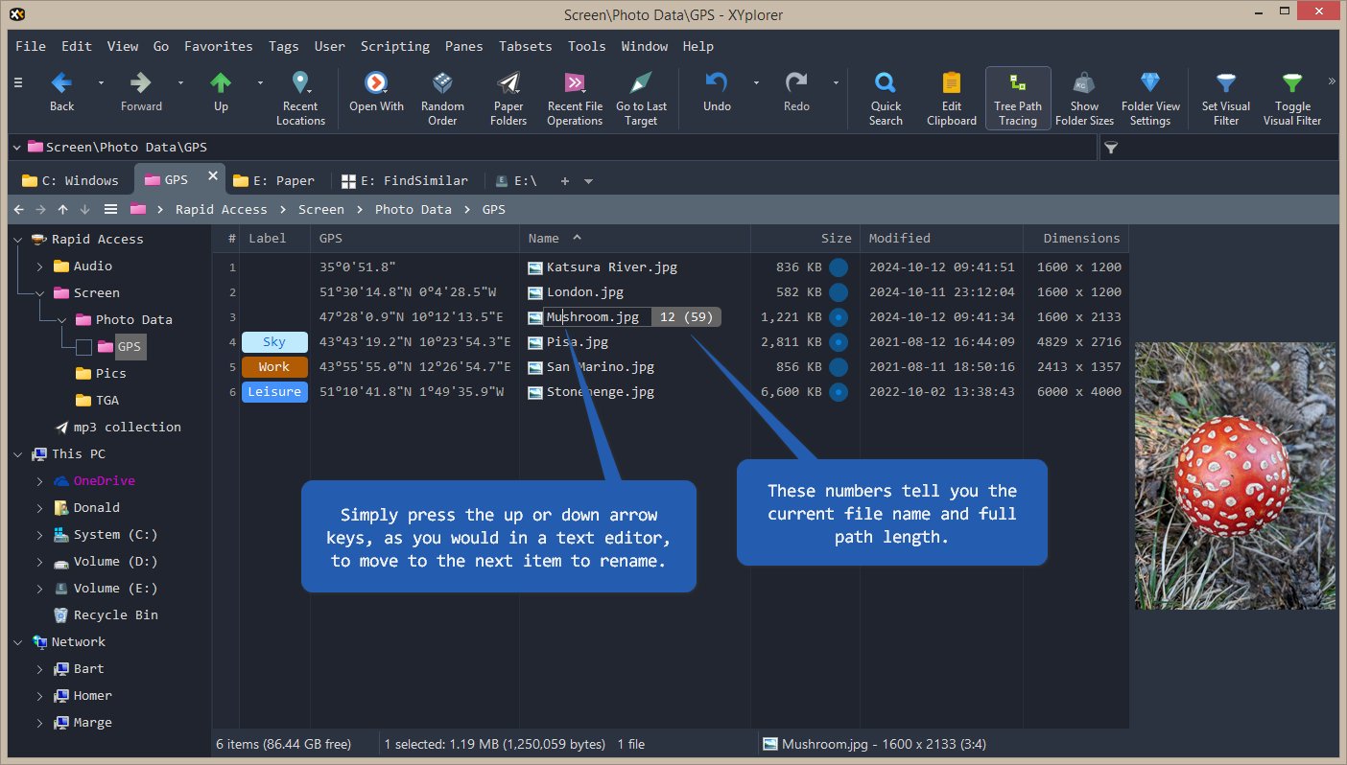Image resolution: width=1347 pixels, height=765 pixels.
Task: Click Photo Data in the breadcrumb path
Action: coord(413,209)
